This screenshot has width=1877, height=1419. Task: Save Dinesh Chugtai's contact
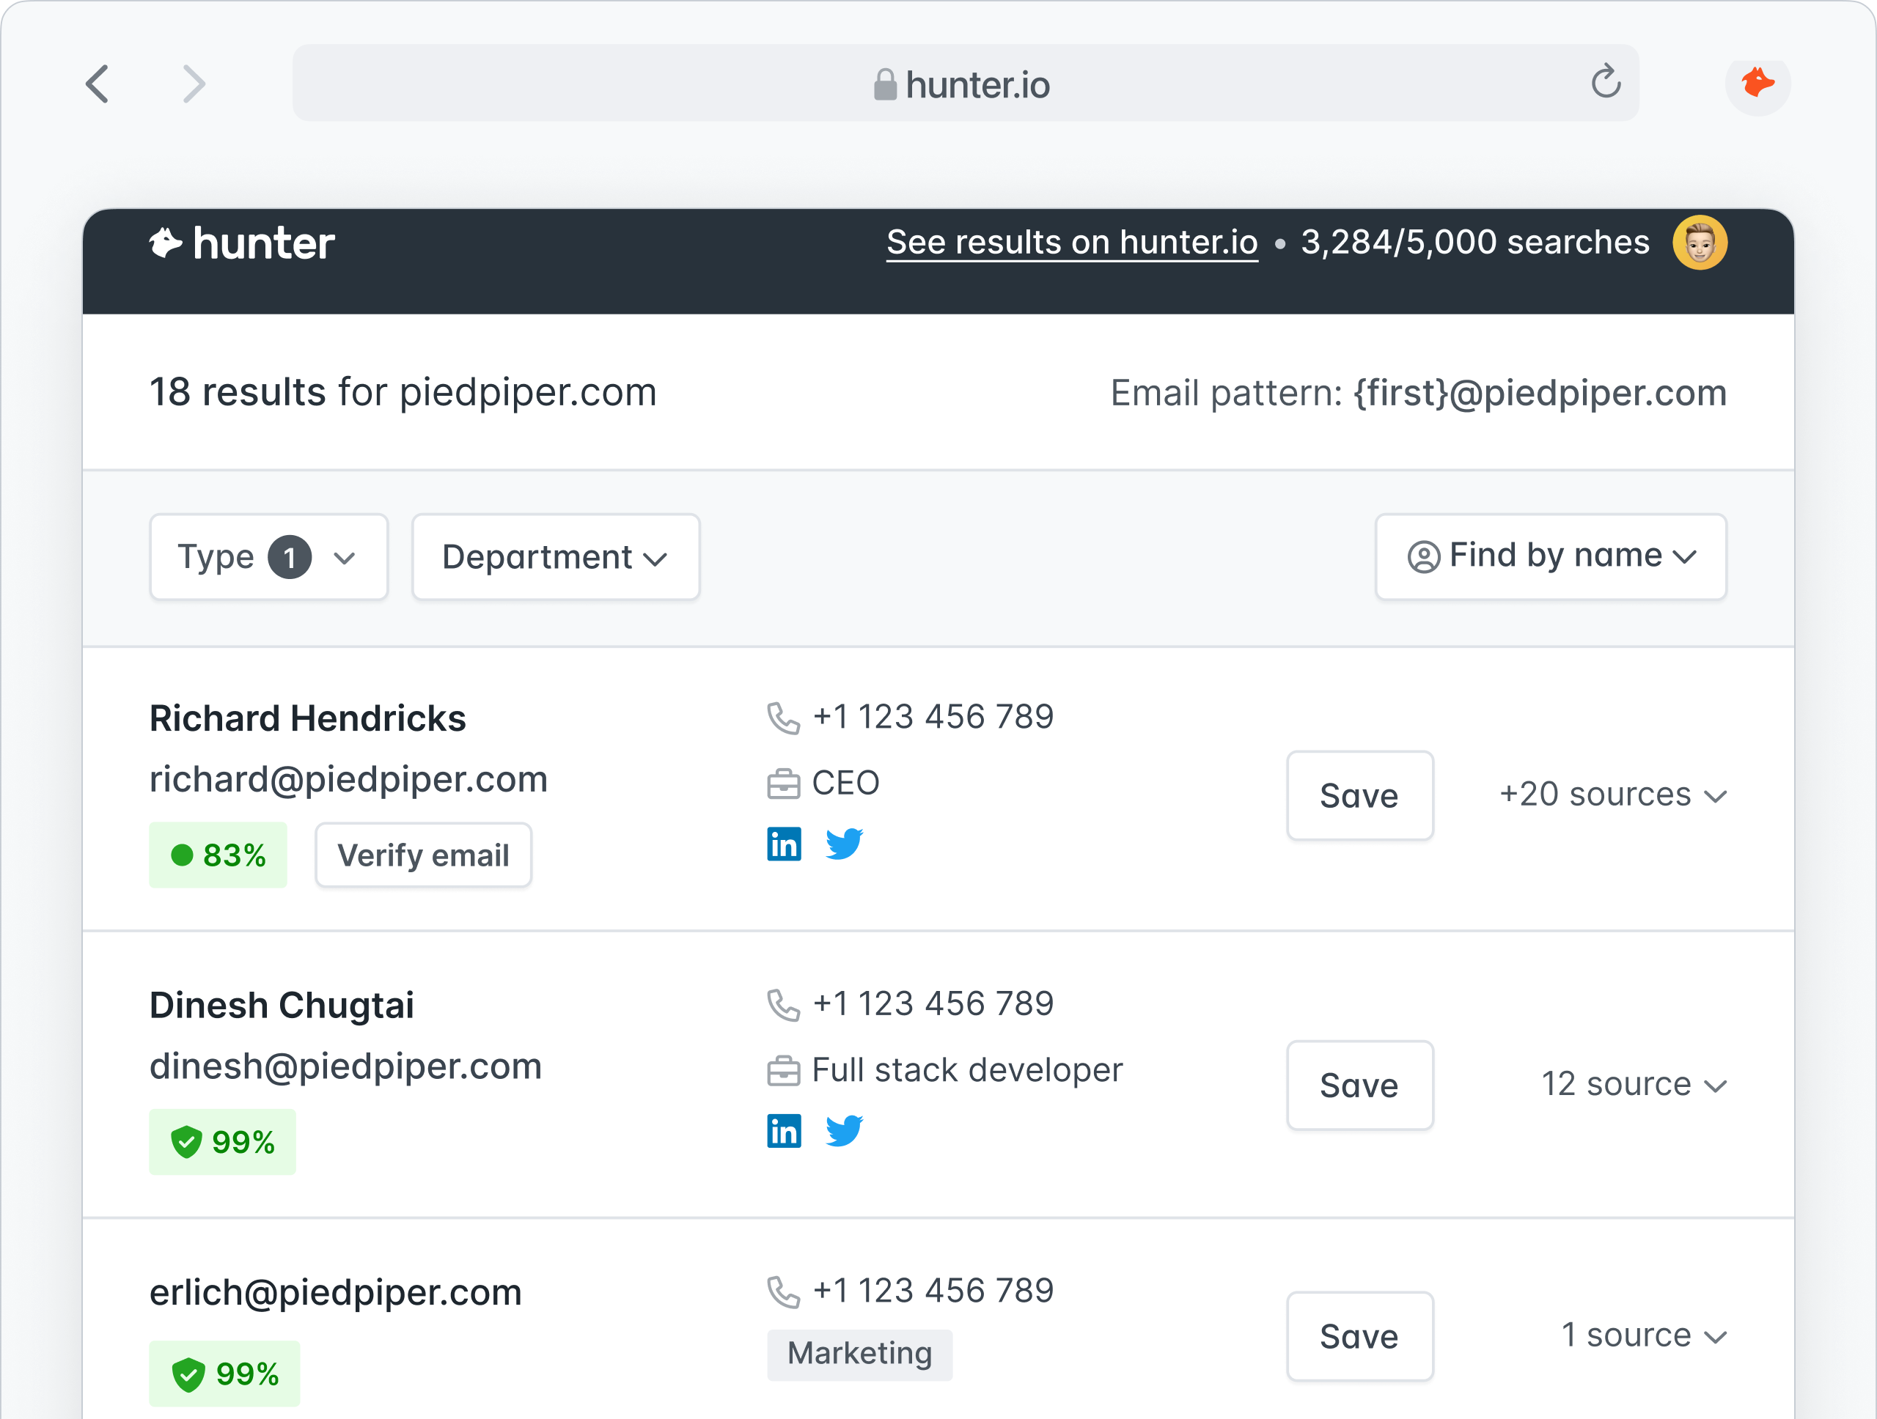[x=1359, y=1085]
